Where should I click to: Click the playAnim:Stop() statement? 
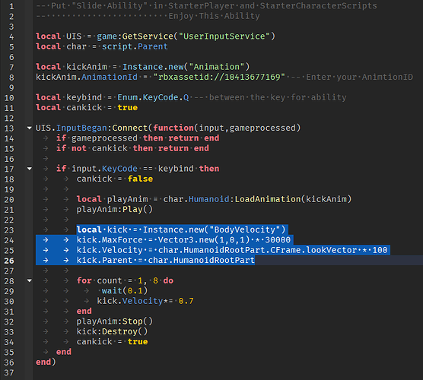coord(115,321)
